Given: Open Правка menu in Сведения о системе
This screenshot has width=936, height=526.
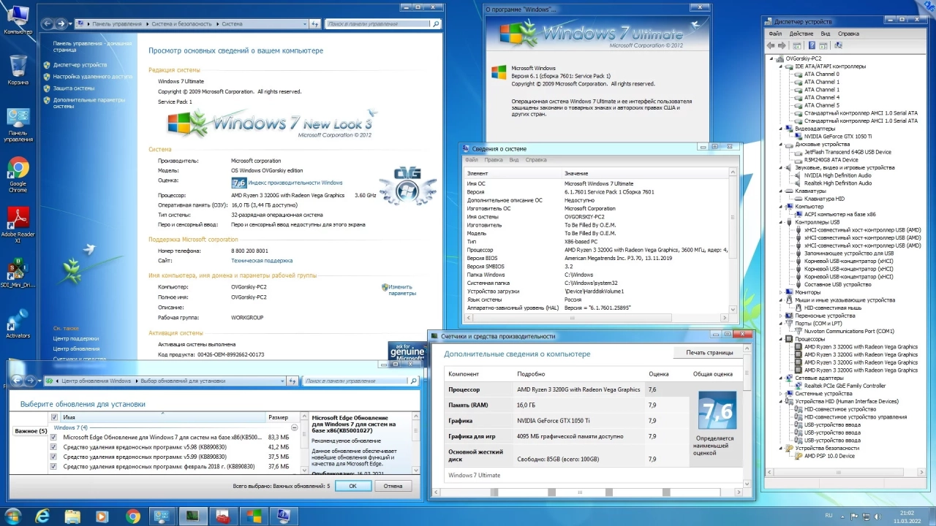Looking at the screenshot, I should pos(494,160).
